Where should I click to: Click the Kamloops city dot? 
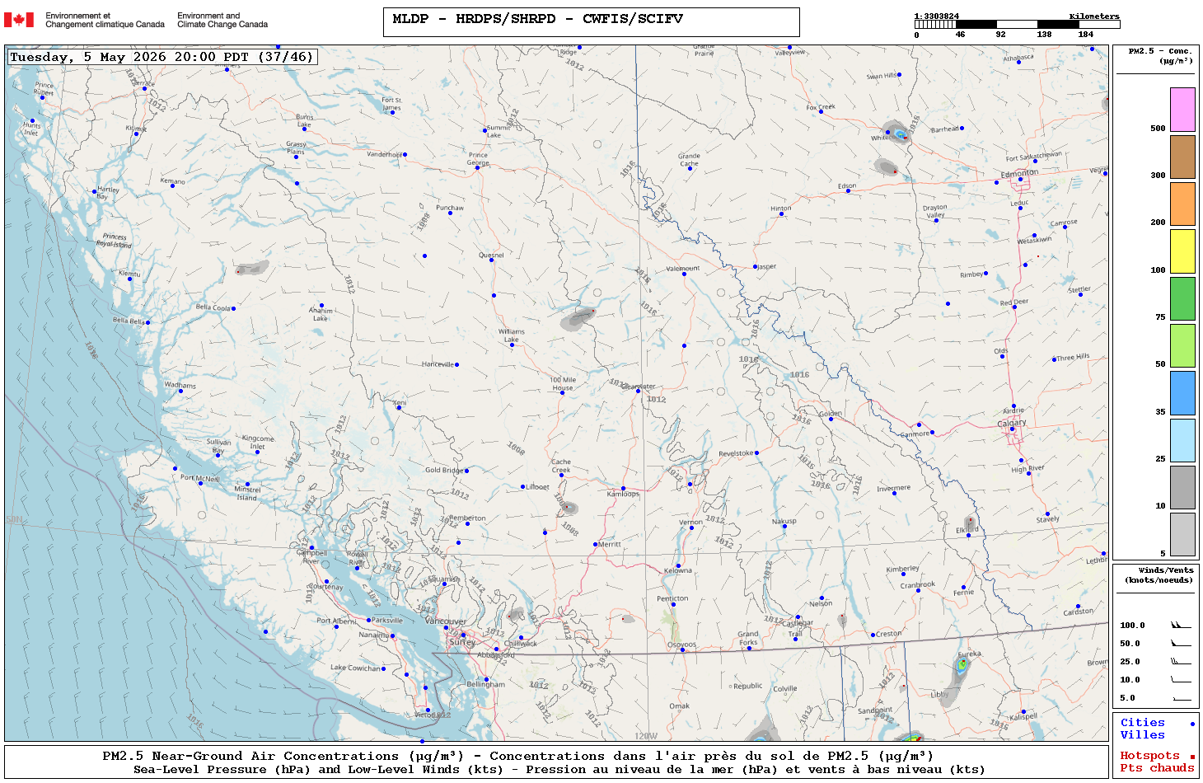pyautogui.click(x=623, y=489)
